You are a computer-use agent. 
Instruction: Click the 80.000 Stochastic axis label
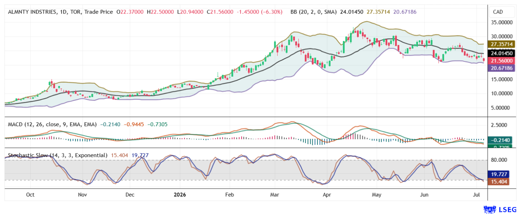[499, 160]
